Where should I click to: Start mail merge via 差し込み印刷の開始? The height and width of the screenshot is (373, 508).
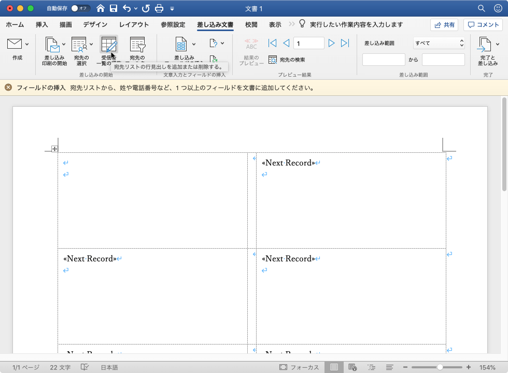[x=53, y=45]
